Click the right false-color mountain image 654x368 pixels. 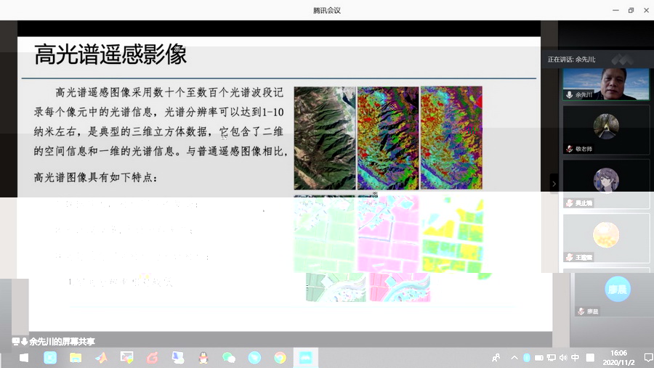pyautogui.click(x=451, y=138)
